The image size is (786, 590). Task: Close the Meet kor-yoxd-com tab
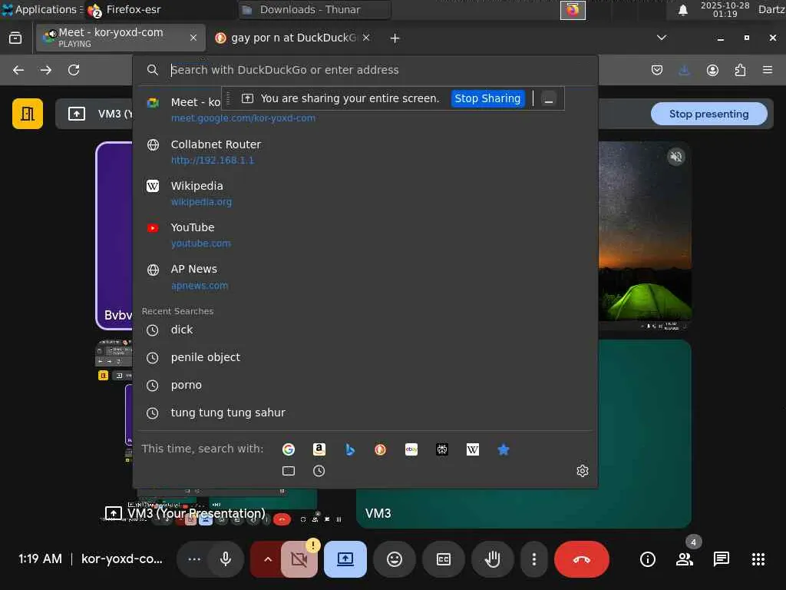pyautogui.click(x=193, y=38)
